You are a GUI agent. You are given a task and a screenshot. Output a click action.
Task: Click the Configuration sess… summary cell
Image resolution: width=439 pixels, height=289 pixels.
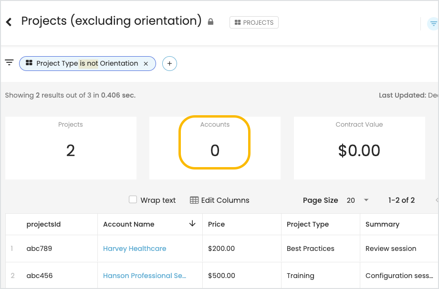coord(399,276)
